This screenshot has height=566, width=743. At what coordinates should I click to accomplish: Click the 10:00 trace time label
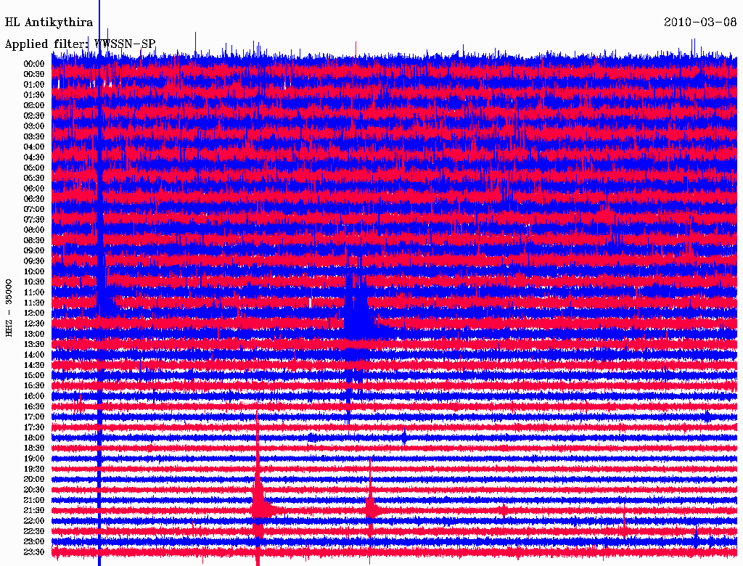[34, 271]
